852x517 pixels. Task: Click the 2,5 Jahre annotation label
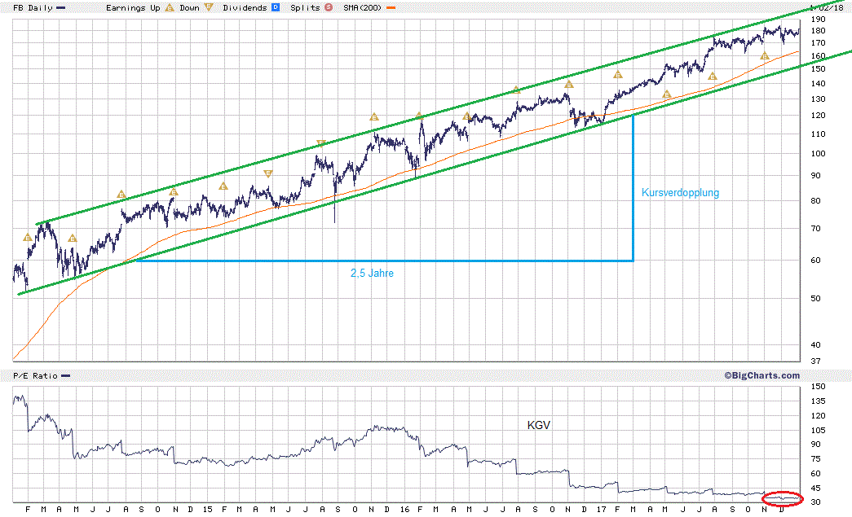(373, 273)
